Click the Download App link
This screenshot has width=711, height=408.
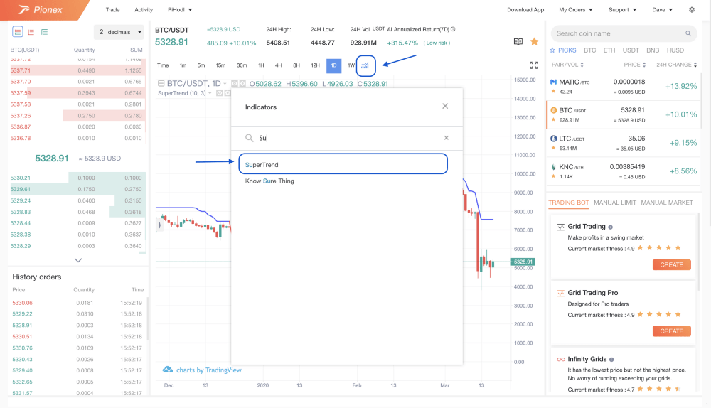[525, 9]
